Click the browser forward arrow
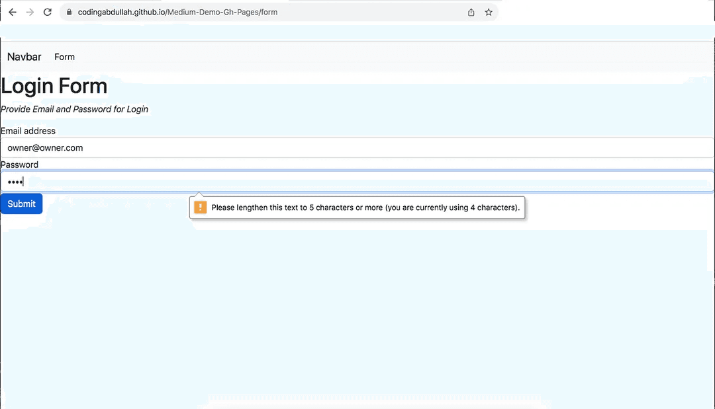 (30, 12)
